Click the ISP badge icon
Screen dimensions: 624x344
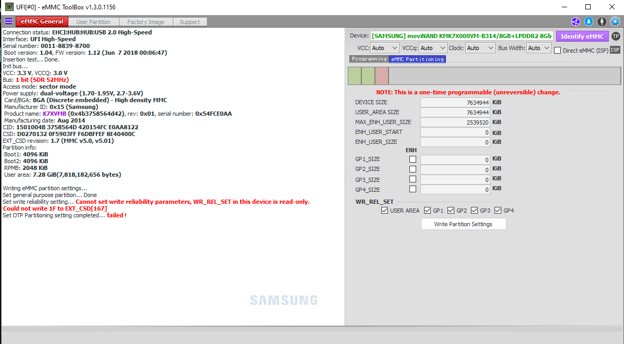click(615, 50)
